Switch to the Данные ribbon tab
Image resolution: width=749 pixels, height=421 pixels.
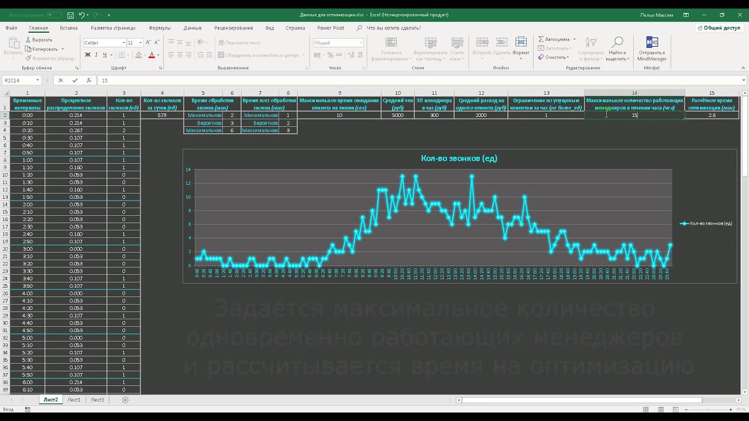(193, 28)
